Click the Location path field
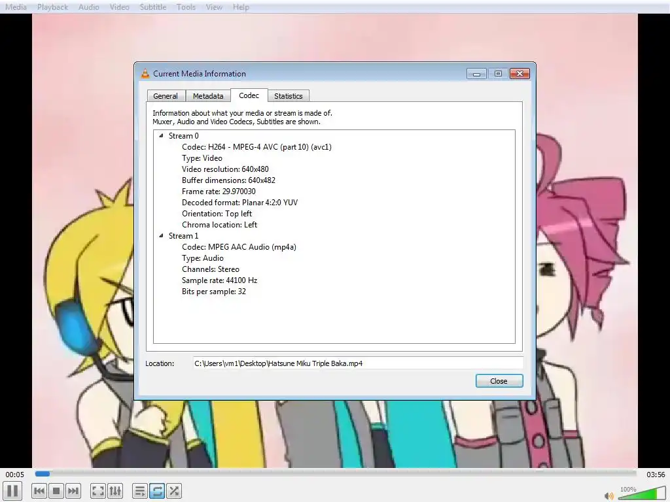670x502 pixels. (x=358, y=363)
